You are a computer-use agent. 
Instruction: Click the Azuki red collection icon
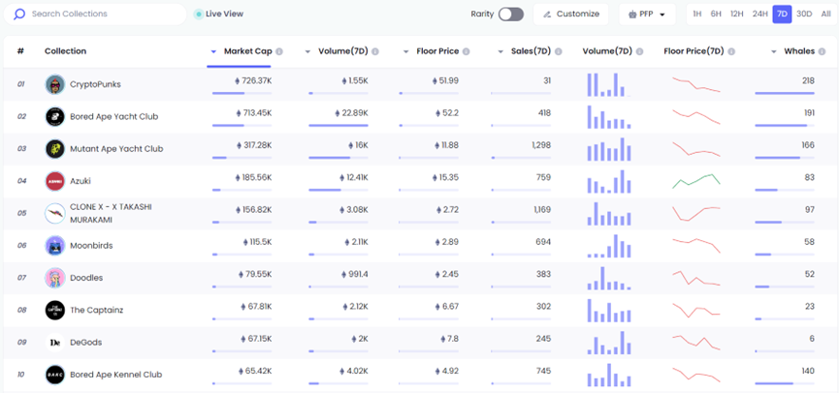(x=55, y=181)
